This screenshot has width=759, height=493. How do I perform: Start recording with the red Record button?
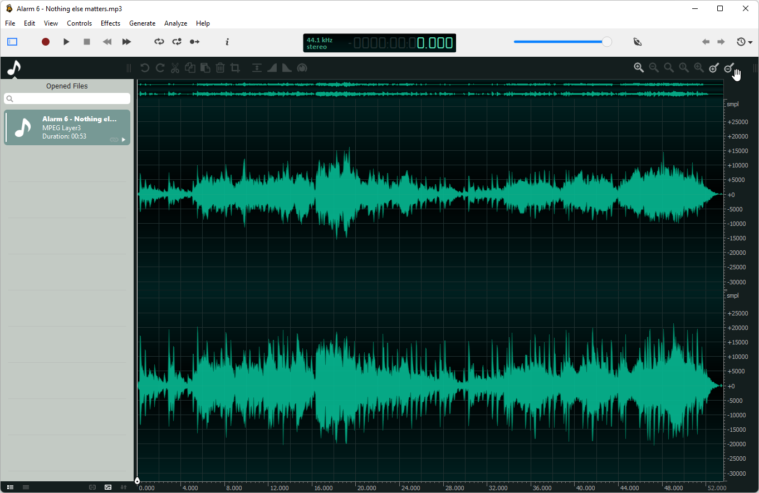click(46, 42)
